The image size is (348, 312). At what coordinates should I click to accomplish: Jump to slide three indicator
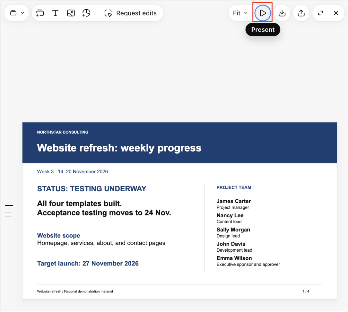(x=8, y=212)
